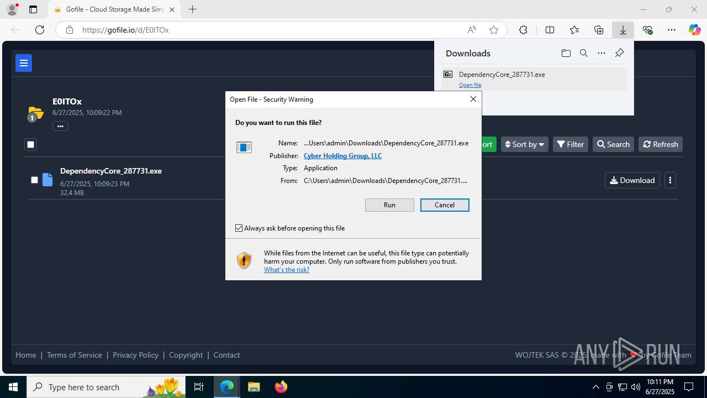Close the Gofile browser tab
This screenshot has height=398, width=707.
click(172, 9)
